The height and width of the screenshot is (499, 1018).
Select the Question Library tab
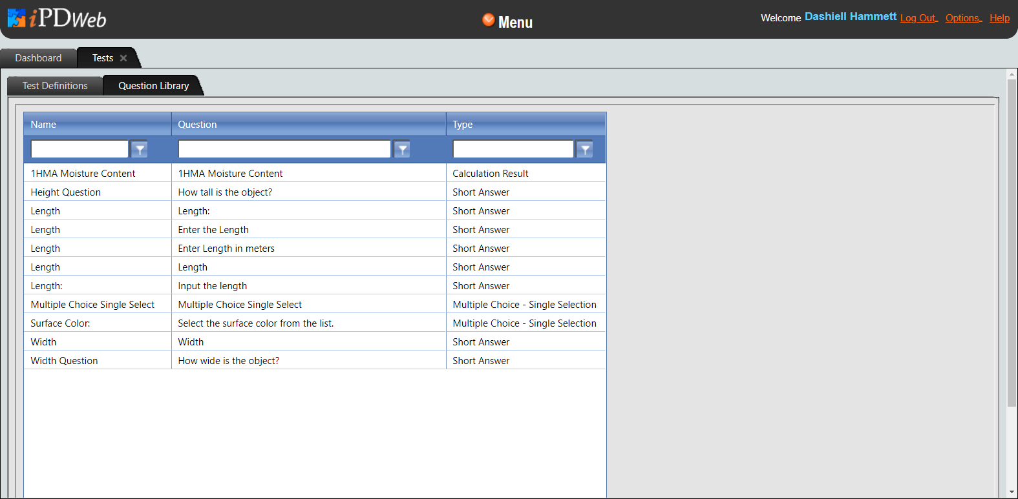coord(153,86)
